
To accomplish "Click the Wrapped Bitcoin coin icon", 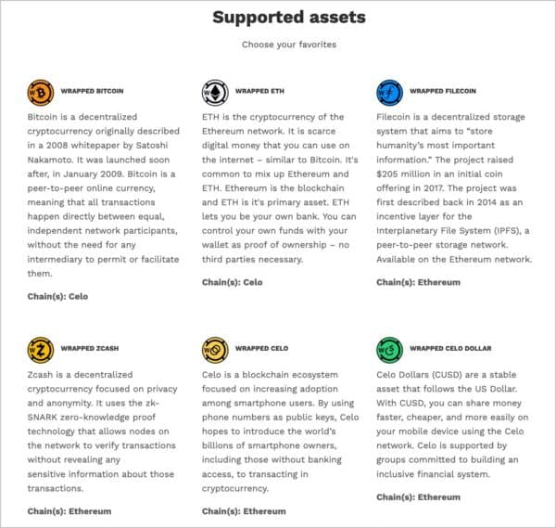I will click(x=40, y=93).
